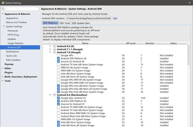Collapse the System Settings tree node
Screen dimensions: 193x127
pos(4,26)
